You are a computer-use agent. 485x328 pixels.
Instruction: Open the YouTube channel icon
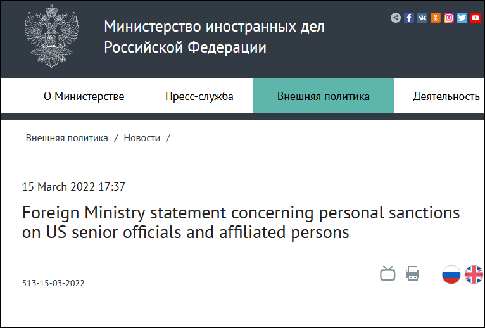[x=476, y=18]
